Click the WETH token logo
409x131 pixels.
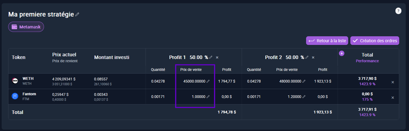(x=15, y=81)
